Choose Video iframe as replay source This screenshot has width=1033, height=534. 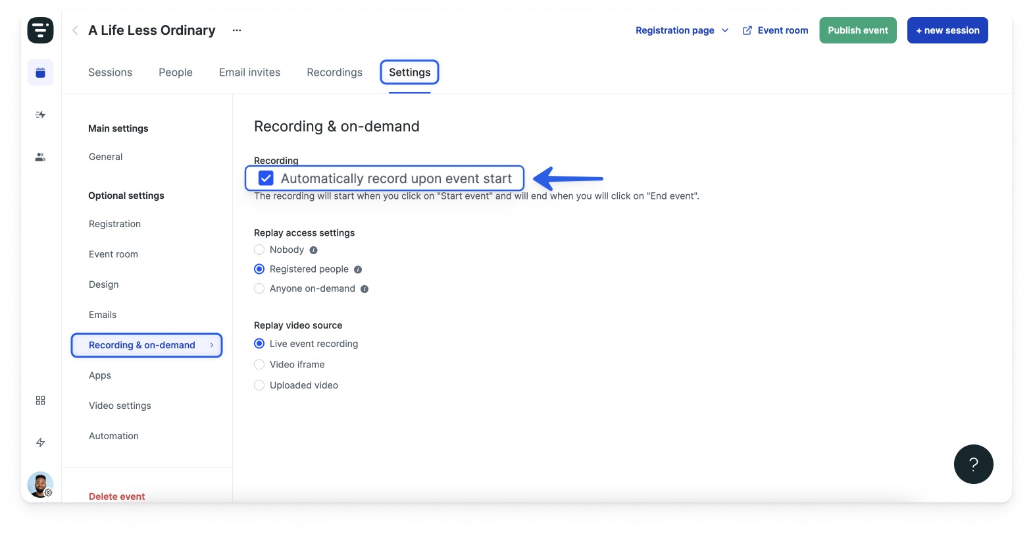tap(259, 364)
